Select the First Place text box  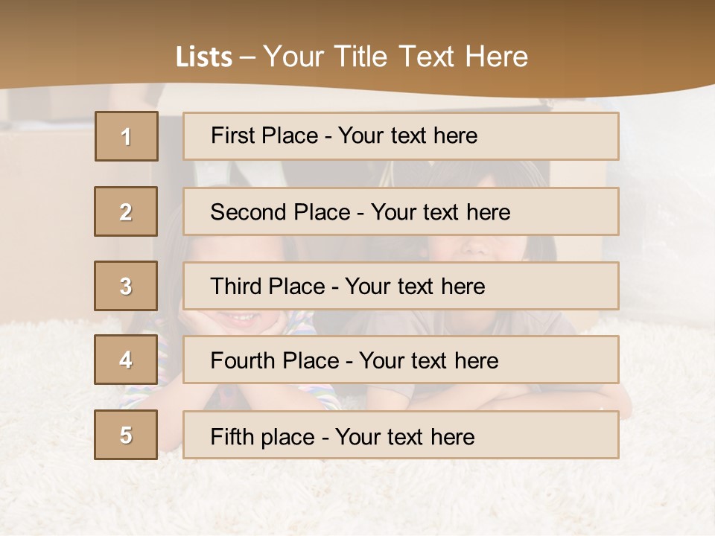click(401, 136)
